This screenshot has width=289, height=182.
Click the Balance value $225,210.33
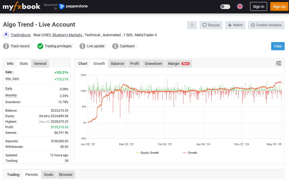60,110
